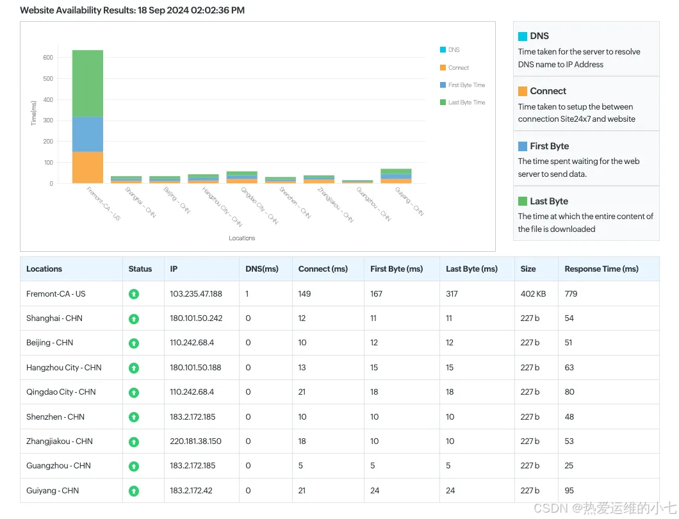Click response time value 779
Screen dimensions: 679x519
click(571, 293)
